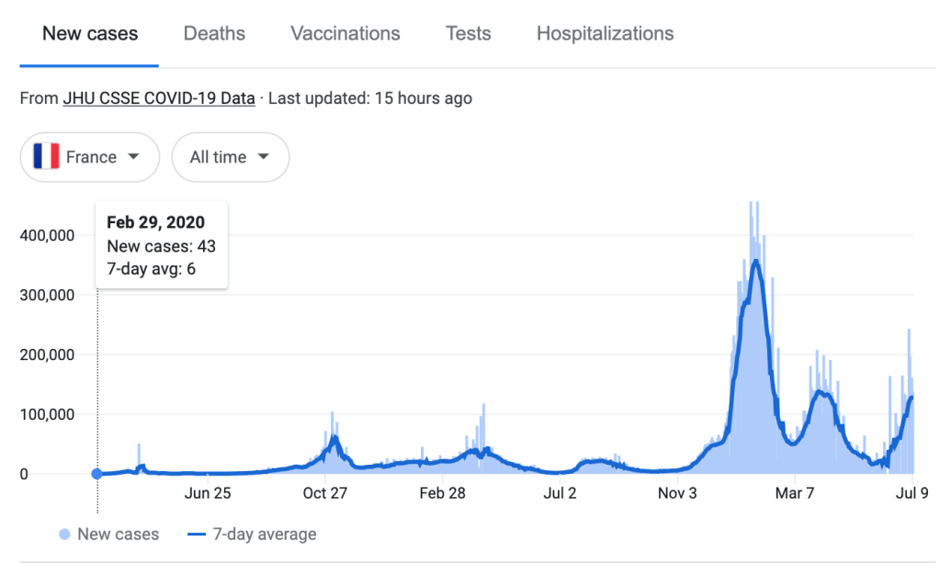Click the Nov 3 axis label
The height and width of the screenshot is (563, 940).
tap(677, 493)
